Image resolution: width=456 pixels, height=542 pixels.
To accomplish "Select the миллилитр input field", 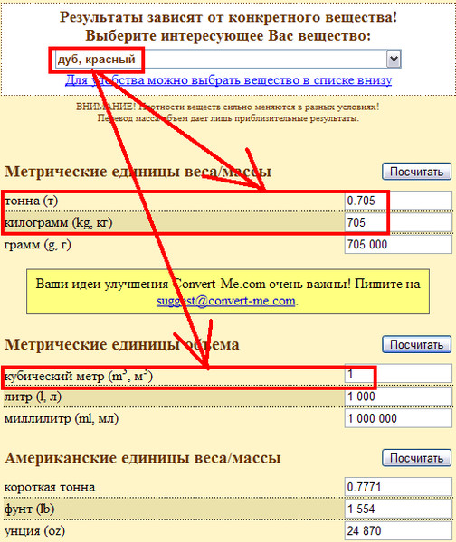I will [x=398, y=418].
